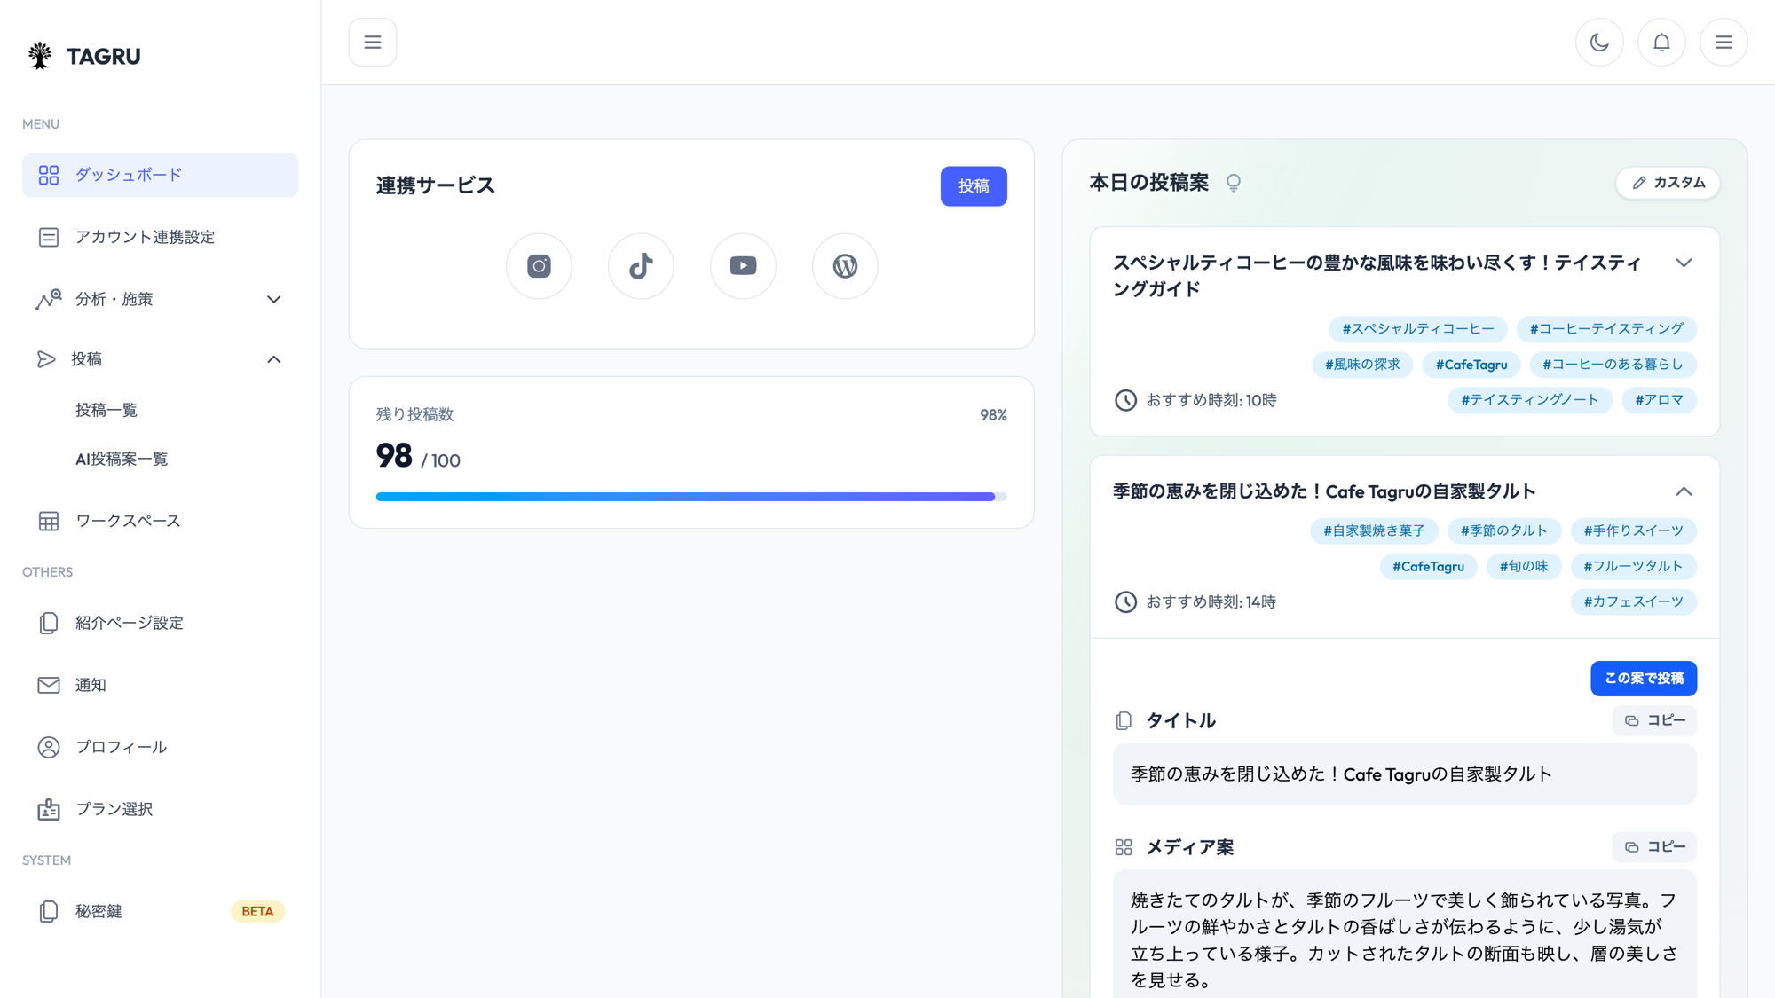Toggle the sidebar with the top-left hamburger button
1775x998 pixels.
(x=373, y=43)
